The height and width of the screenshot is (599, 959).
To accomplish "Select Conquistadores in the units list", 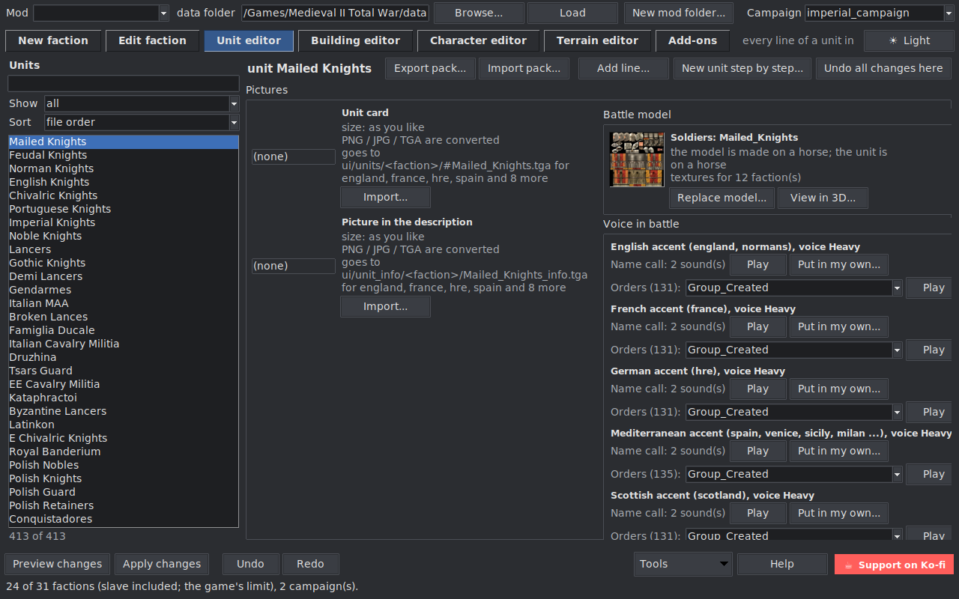I will (x=123, y=519).
